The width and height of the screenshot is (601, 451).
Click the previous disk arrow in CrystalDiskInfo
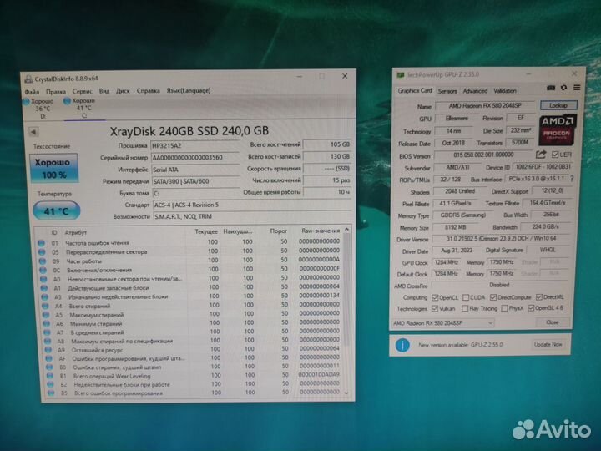click(x=35, y=132)
